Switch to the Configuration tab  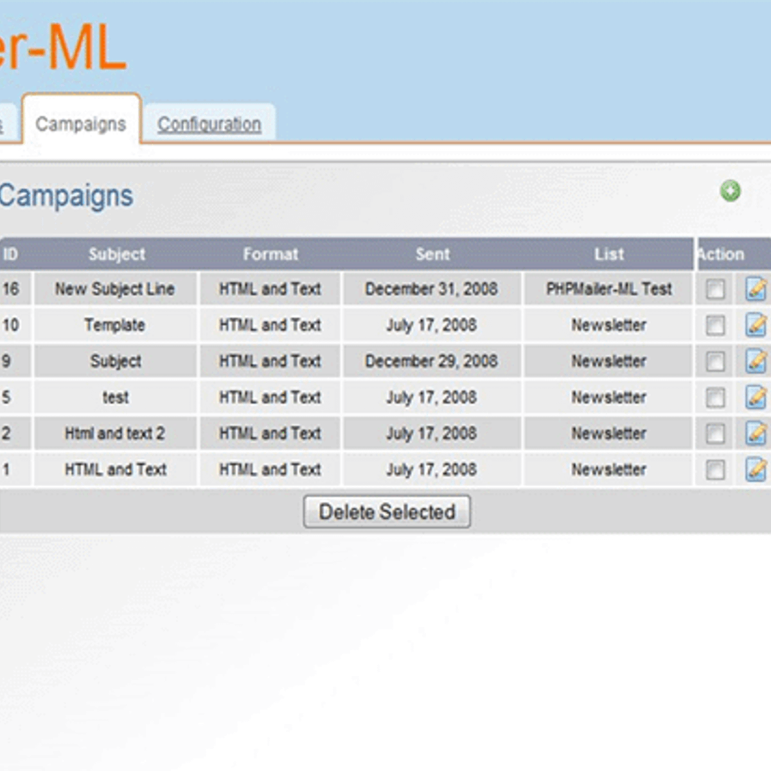210,123
